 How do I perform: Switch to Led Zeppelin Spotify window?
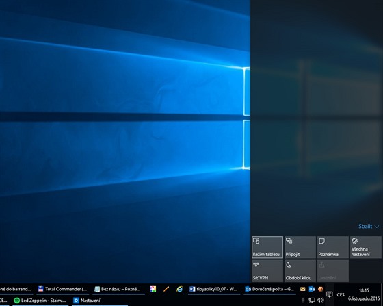click(40, 301)
